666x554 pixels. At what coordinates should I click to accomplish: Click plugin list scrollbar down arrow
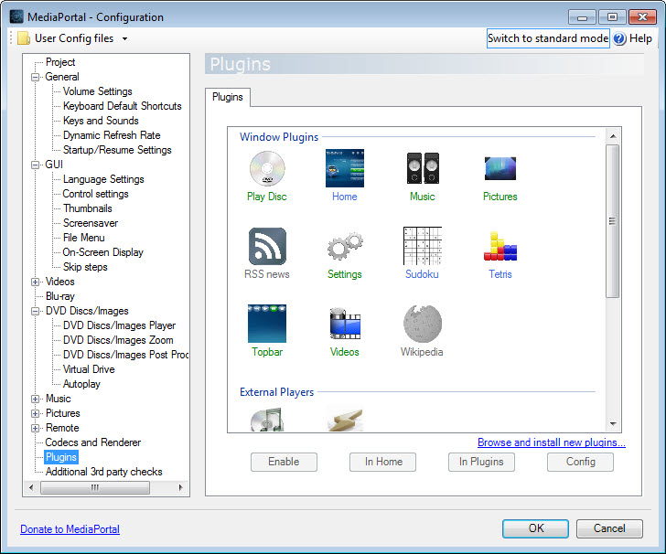(x=613, y=423)
